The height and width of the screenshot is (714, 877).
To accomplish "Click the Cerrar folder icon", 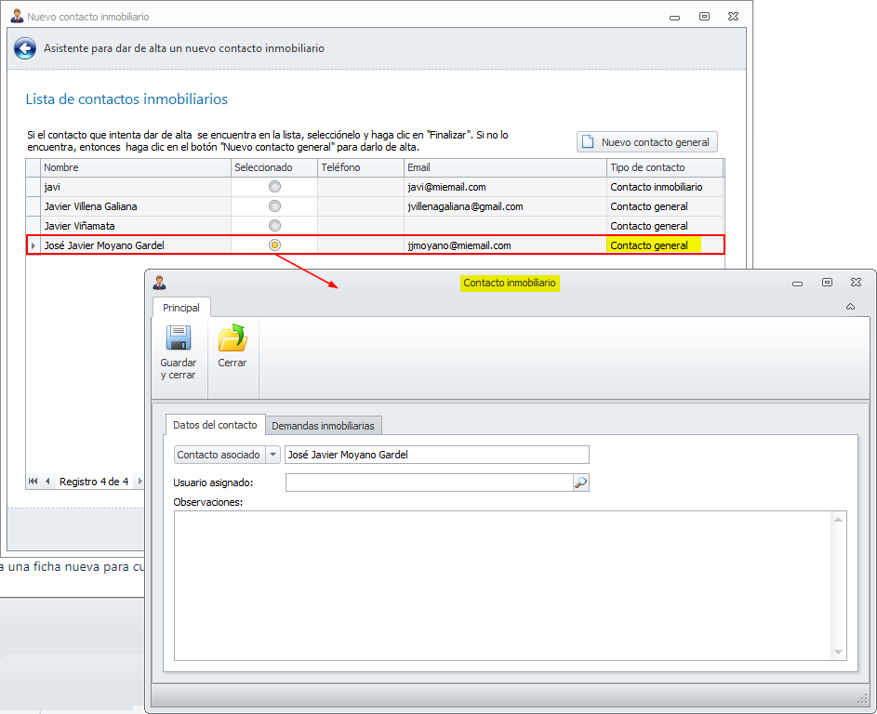I will pyautogui.click(x=233, y=337).
